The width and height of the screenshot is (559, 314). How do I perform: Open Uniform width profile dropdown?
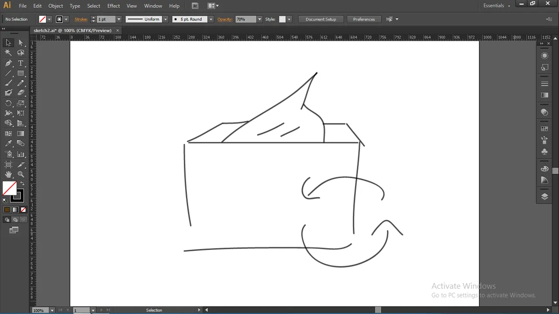165,19
